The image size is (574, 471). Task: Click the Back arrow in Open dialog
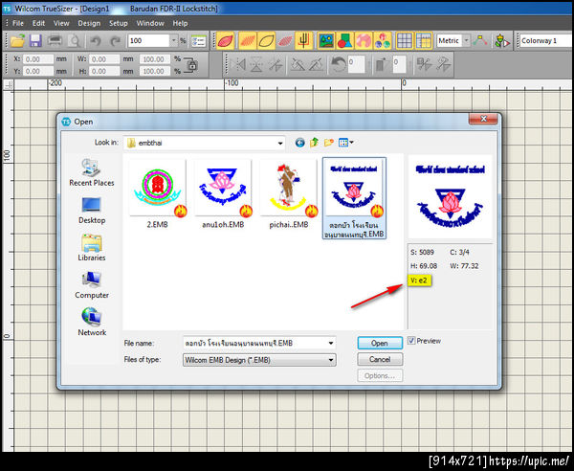[x=299, y=143]
